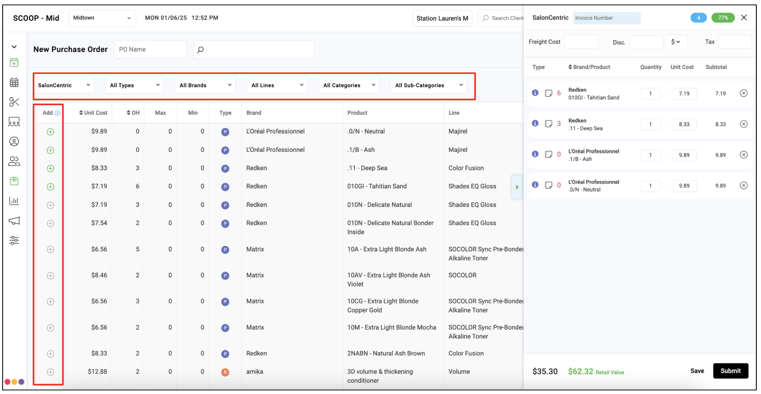Open the All Types filter dropdown

(x=134, y=85)
